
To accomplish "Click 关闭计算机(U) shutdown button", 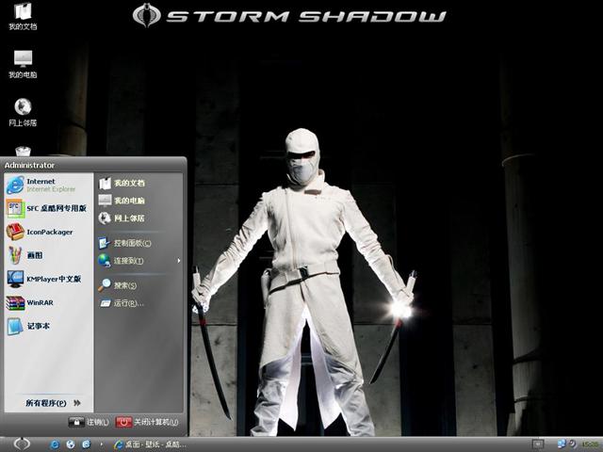I will (147, 422).
